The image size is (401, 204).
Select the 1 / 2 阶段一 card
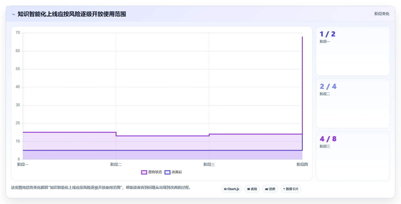tap(353, 51)
